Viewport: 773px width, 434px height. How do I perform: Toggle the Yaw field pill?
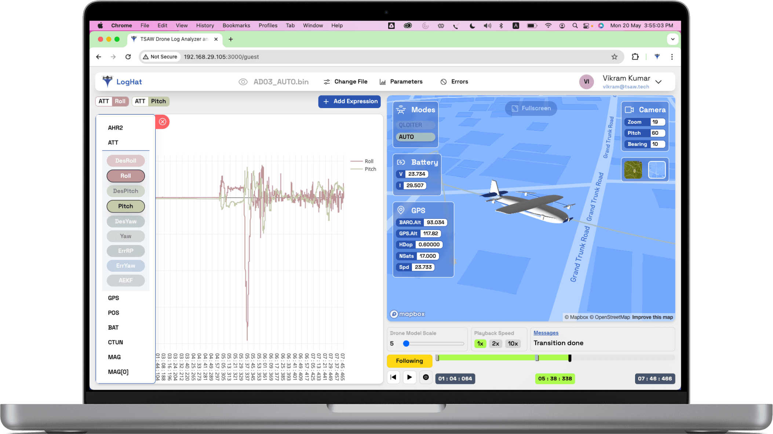pos(125,236)
